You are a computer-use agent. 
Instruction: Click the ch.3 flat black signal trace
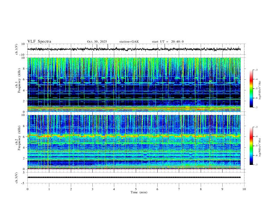click(134, 177)
